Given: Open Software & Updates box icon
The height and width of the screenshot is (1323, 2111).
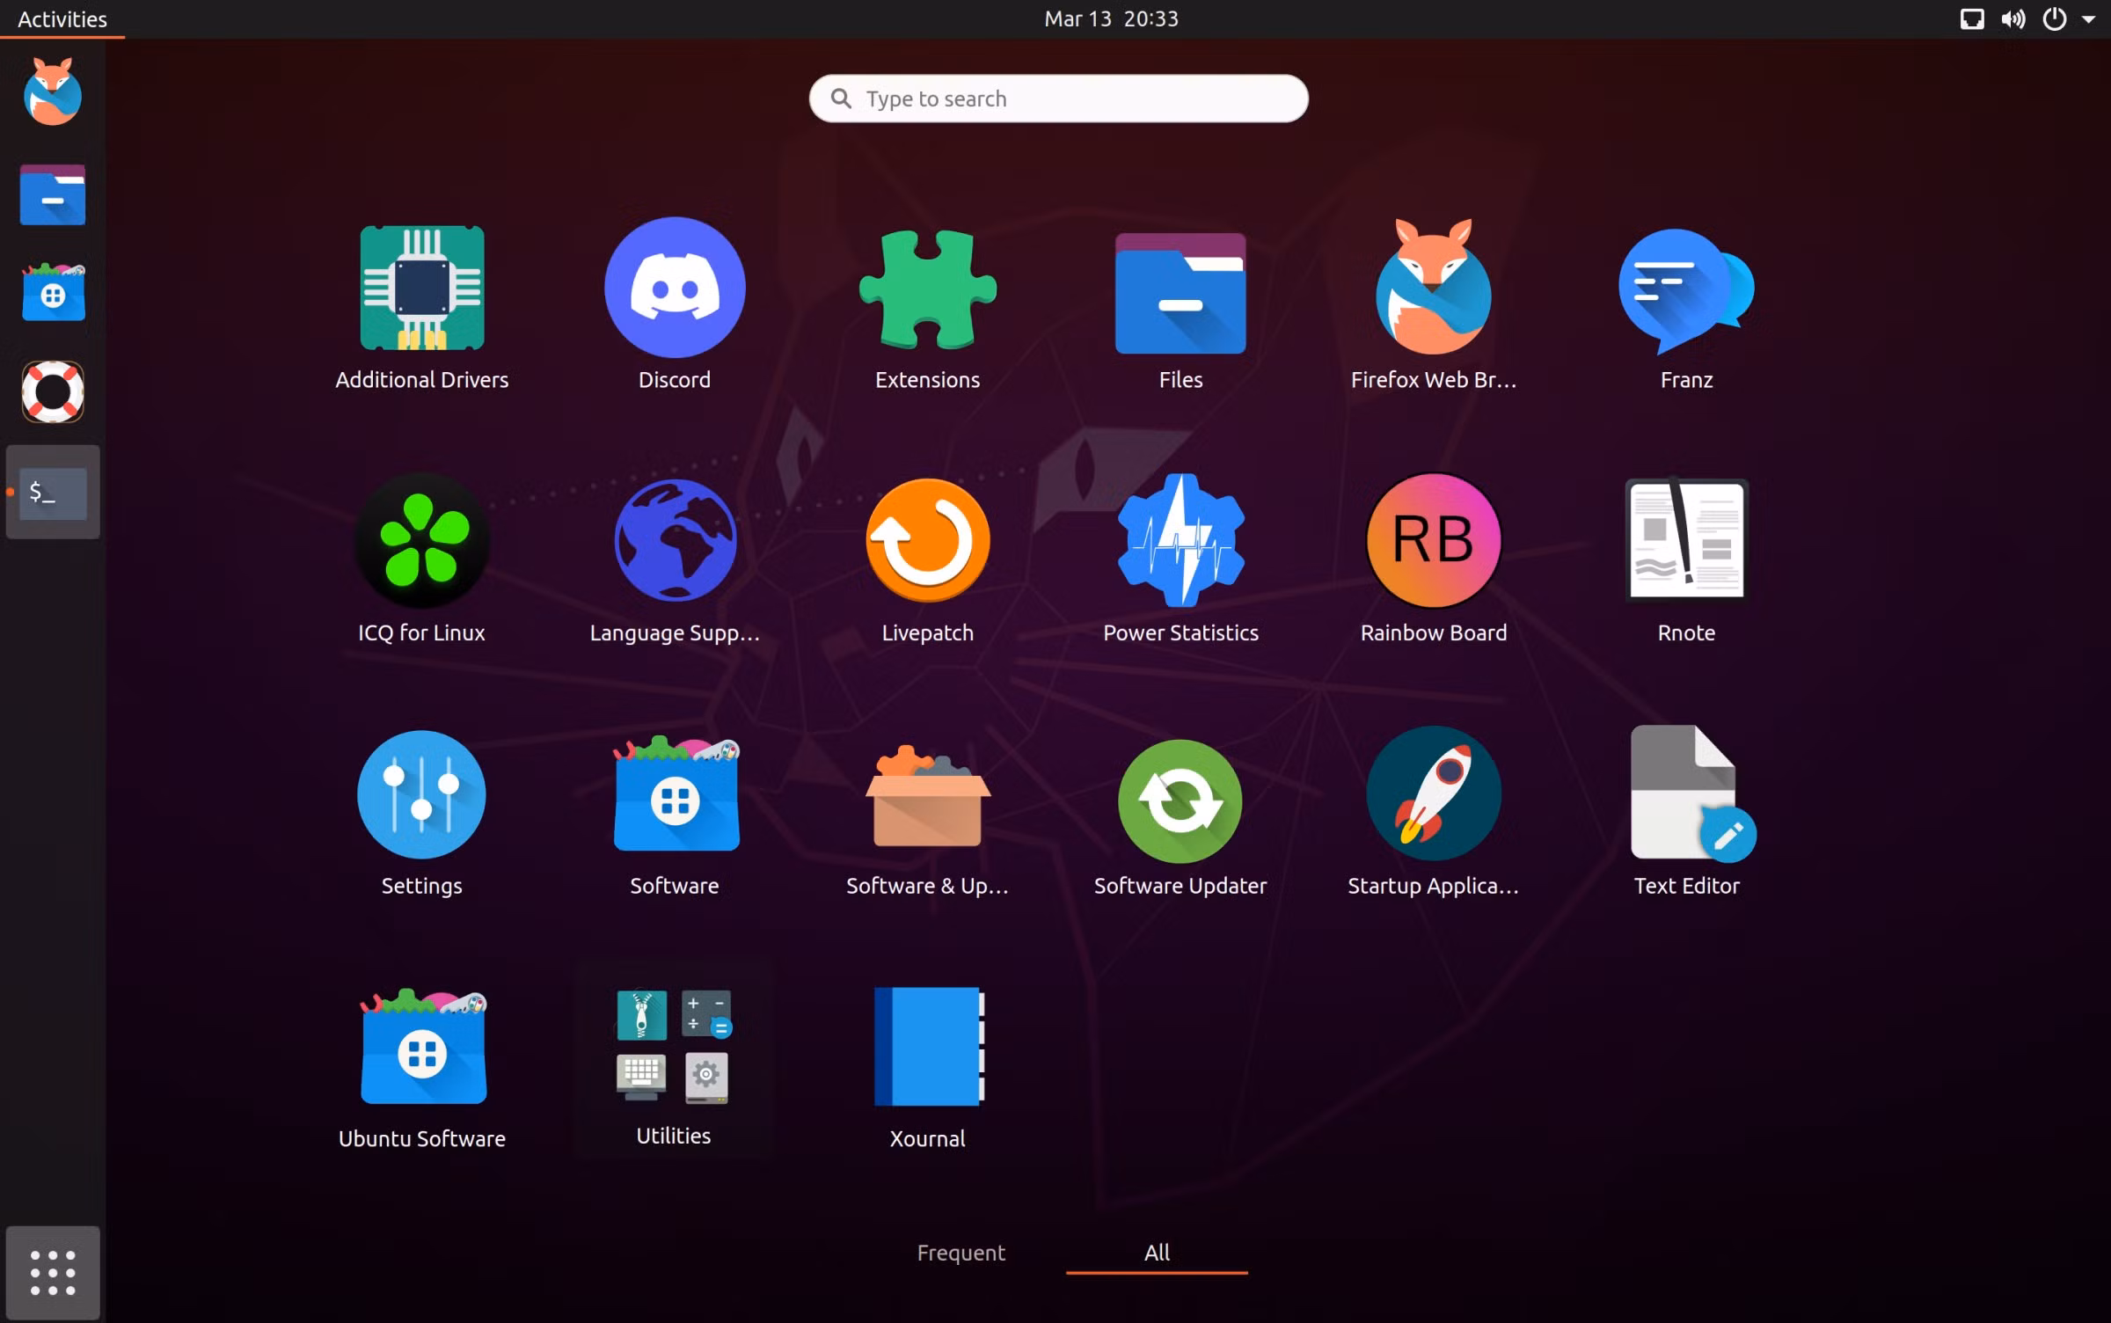Looking at the screenshot, I should click(x=927, y=796).
